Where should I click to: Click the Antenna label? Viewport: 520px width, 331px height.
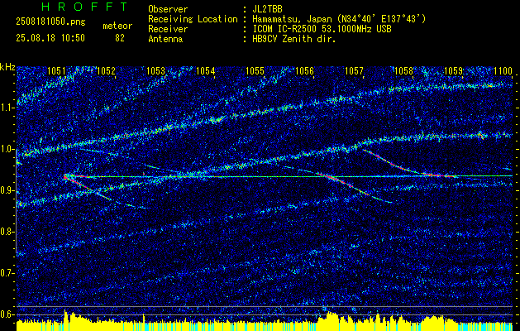[165, 39]
